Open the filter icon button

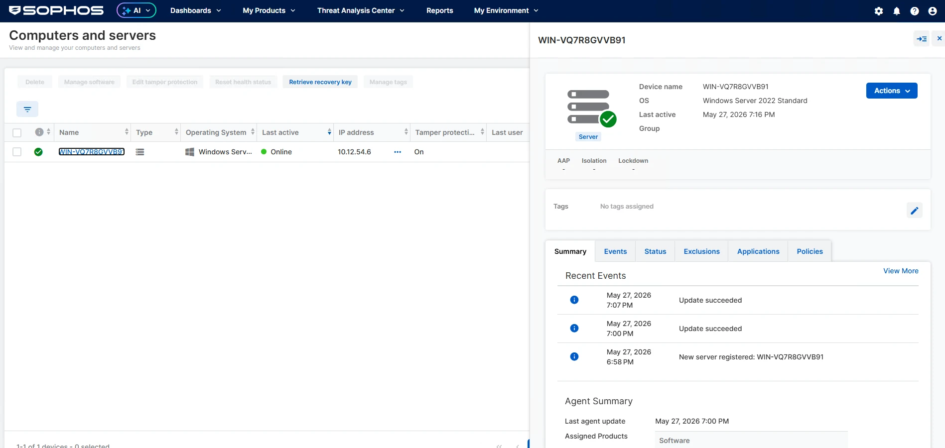click(27, 109)
